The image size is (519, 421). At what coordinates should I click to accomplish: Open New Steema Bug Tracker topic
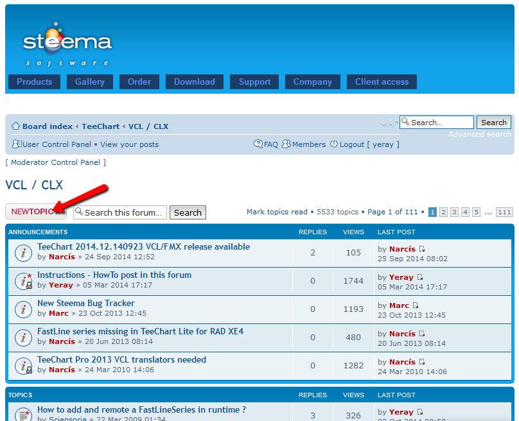point(86,304)
